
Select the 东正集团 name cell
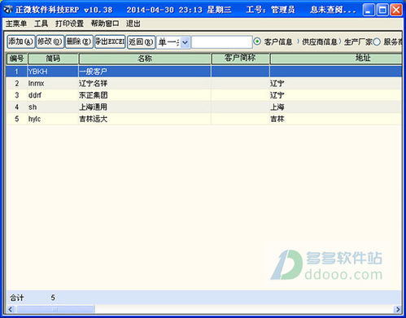tap(145, 95)
